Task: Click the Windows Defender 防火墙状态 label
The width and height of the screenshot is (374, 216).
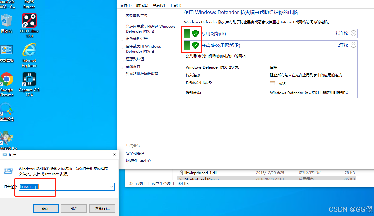Action: [212, 67]
